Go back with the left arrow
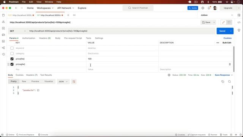 click(x=16, y=8)
